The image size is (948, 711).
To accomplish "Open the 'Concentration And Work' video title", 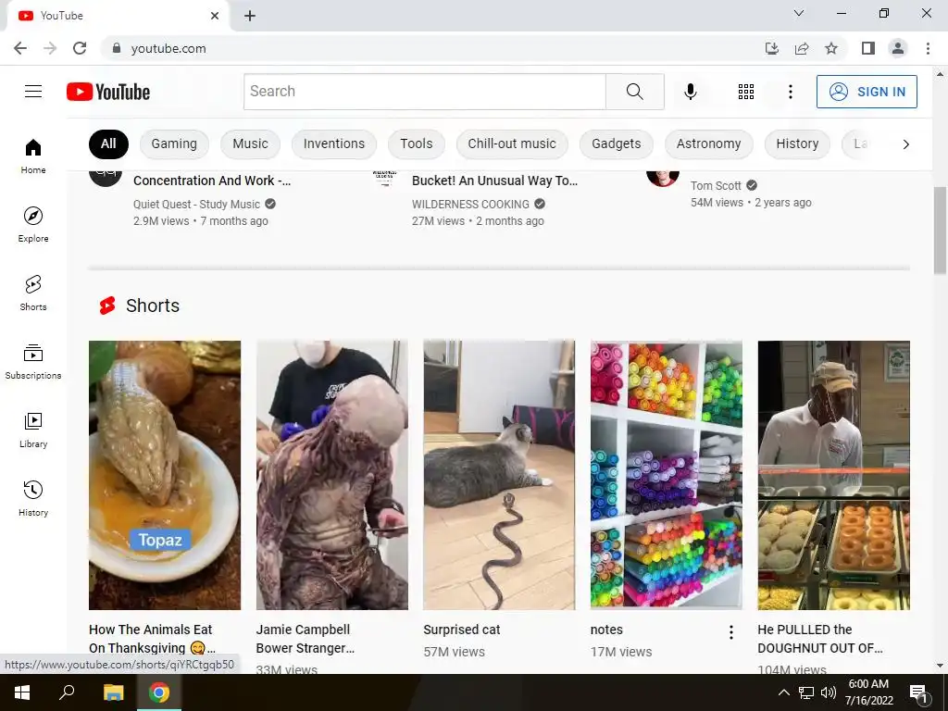I will 212,181.
